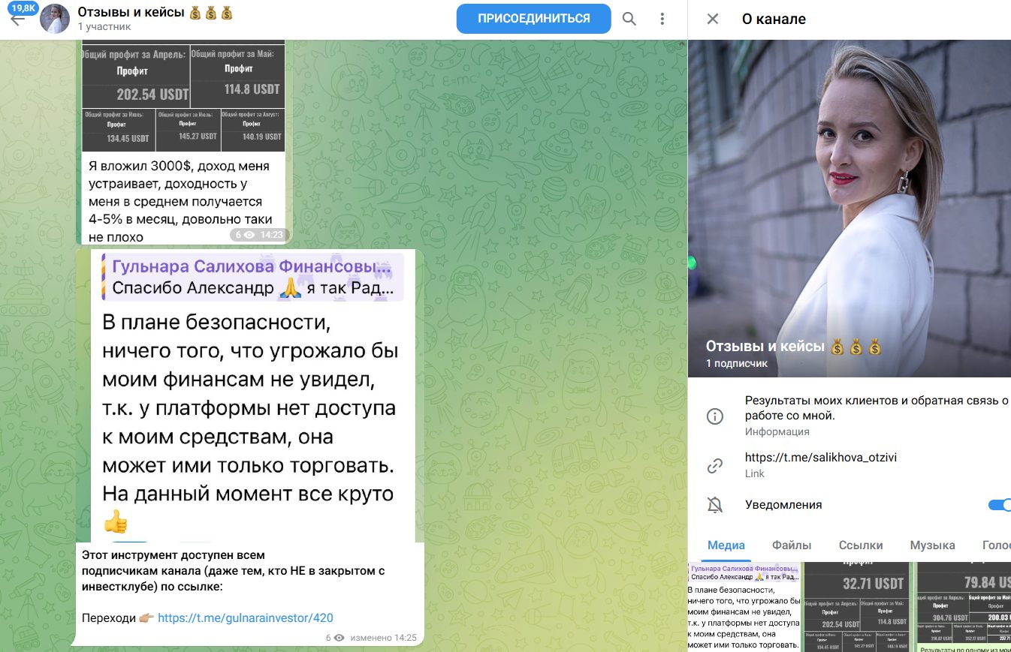
Task: Open the channel avatar in the chat header
Action: pyautogui.click(x=55, y=19)
